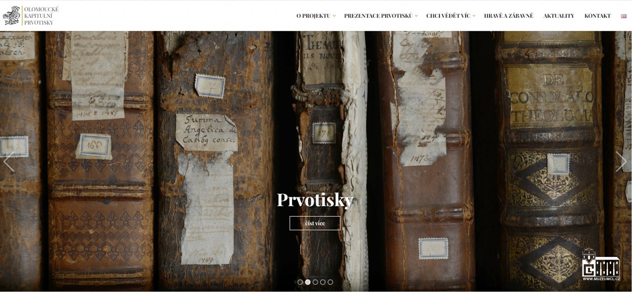
Task: Select the active second slider dot
Action: (x=308, y=282)
